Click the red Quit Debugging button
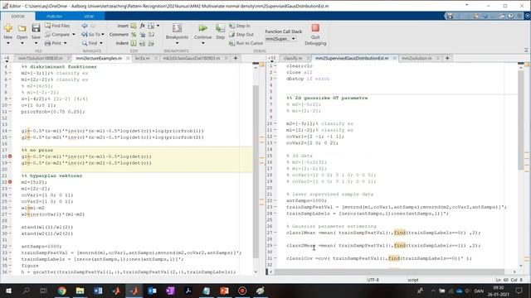 315,28
